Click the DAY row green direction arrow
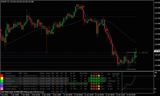 71,89
